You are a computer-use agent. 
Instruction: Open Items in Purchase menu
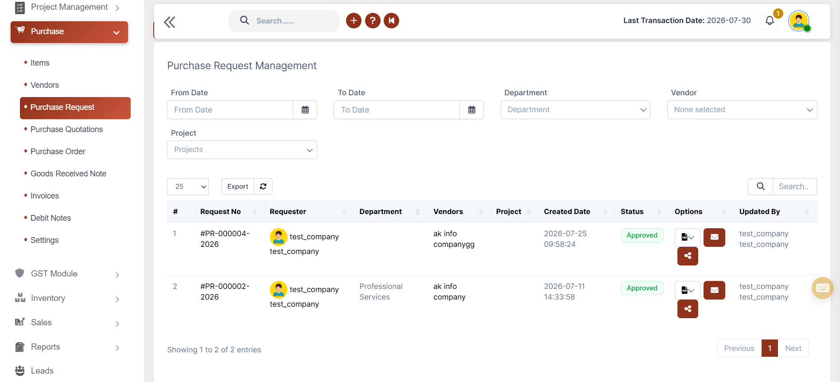pyautogui.click(x=40, y=63)
